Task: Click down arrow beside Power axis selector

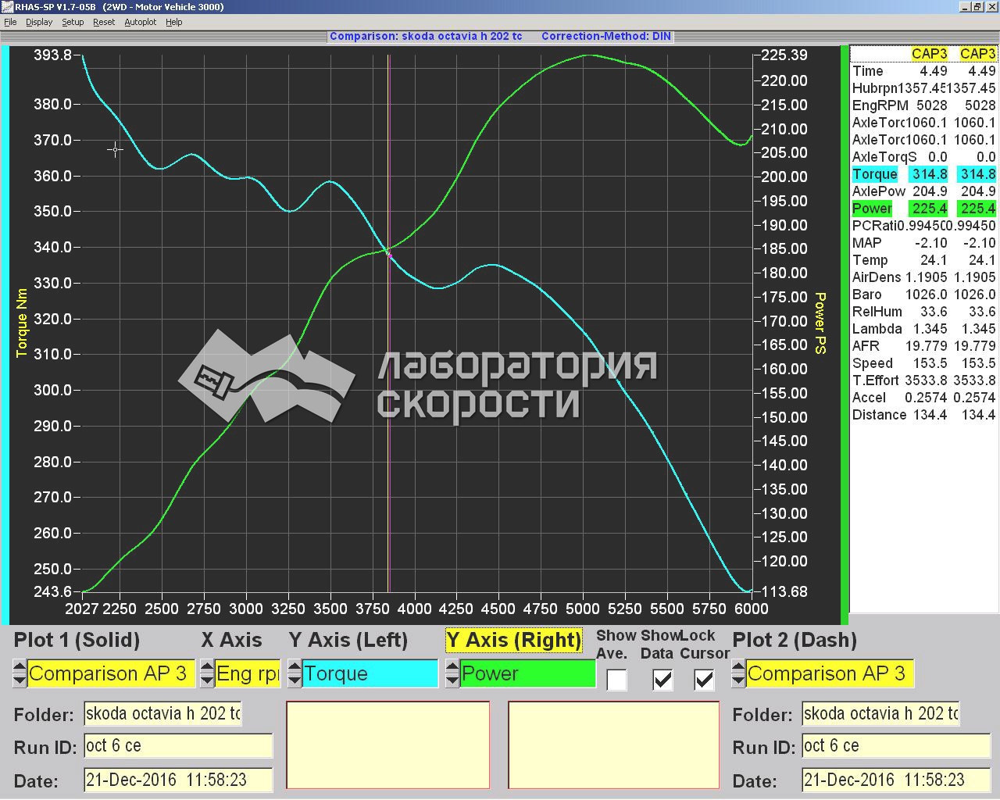Action: click(x=452, y=680)
